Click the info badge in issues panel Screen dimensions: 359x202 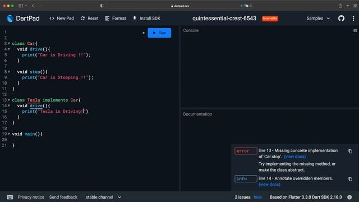[x=246, y=178]
